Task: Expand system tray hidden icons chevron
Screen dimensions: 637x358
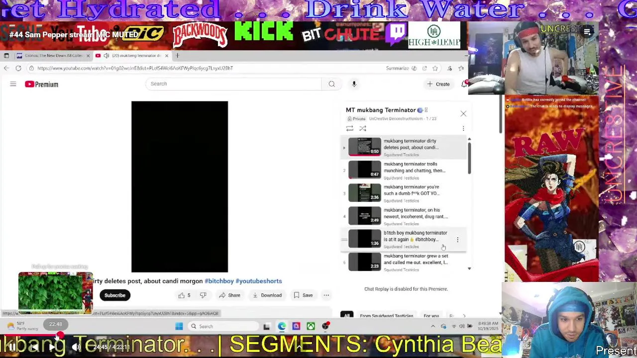Action: tap(433, 326)
